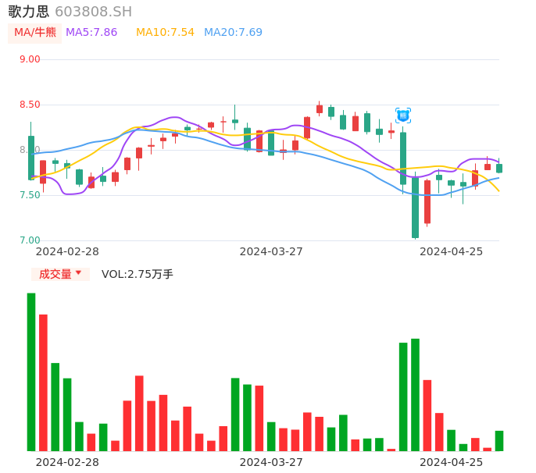Click the 9.00 price axis label

tap(30, 59)
